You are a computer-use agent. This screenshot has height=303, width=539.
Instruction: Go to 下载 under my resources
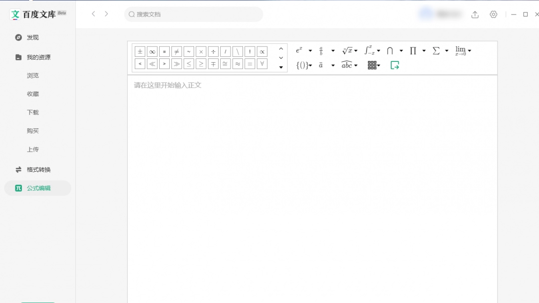click(33, 112)
